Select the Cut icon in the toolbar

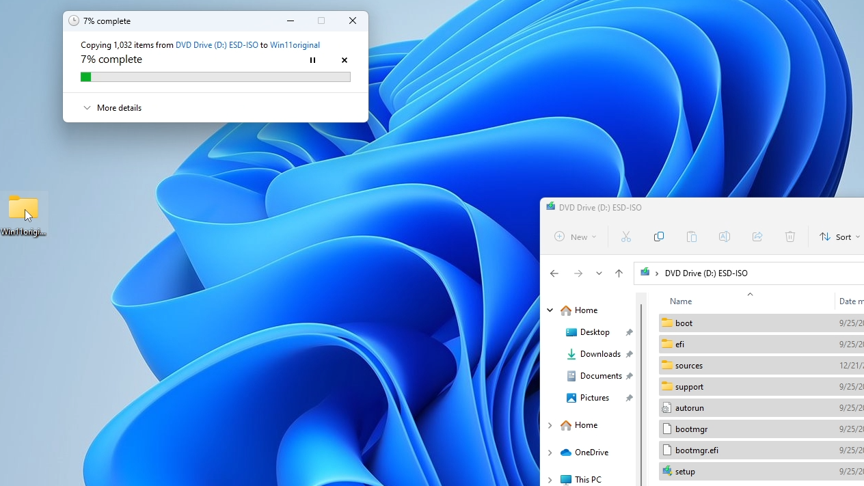tap(625, 237)
